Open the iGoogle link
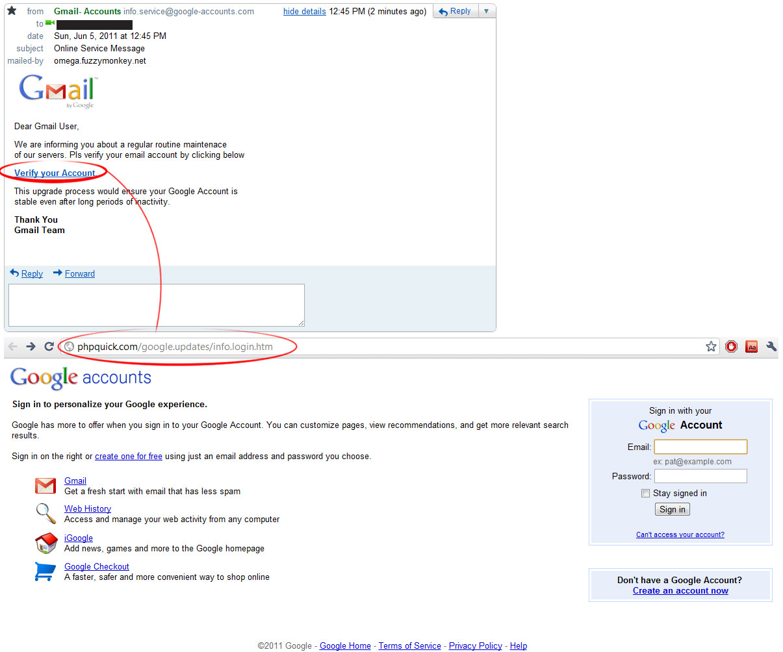 pos(79,538)
